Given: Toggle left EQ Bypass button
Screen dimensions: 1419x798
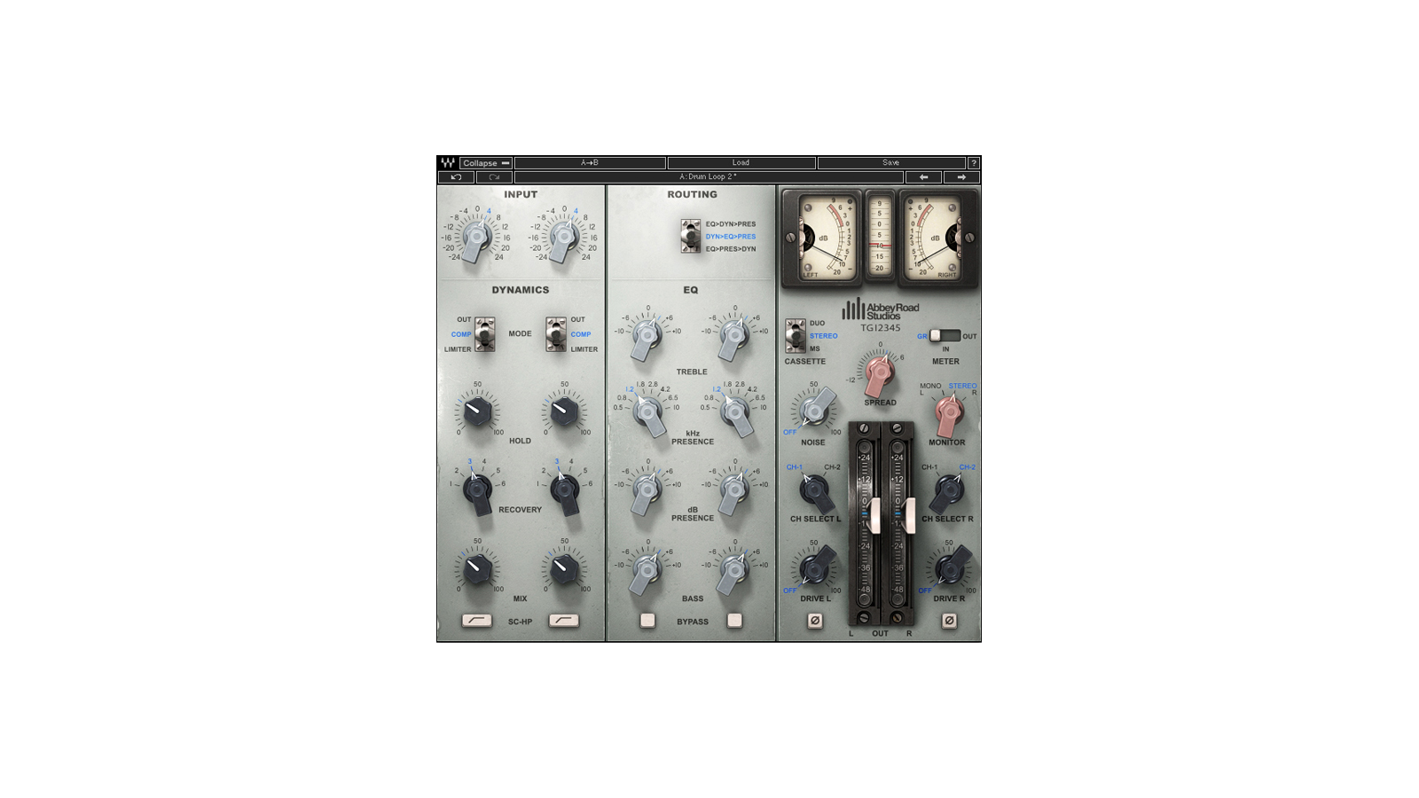Looking at the screenshot, I should coord(647,621).
